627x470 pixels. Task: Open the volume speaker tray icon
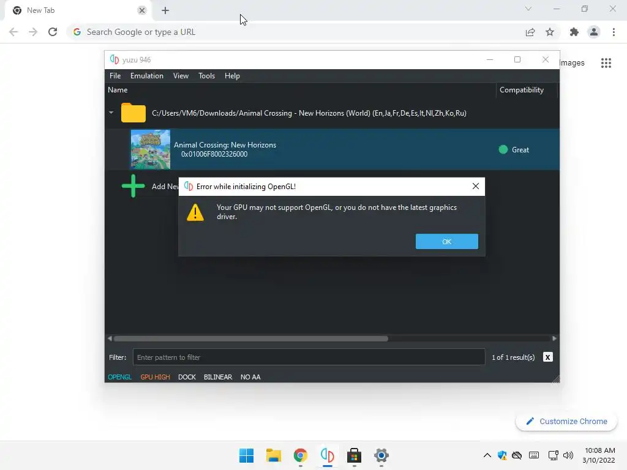pyautogui.click(x=568, y=455)
